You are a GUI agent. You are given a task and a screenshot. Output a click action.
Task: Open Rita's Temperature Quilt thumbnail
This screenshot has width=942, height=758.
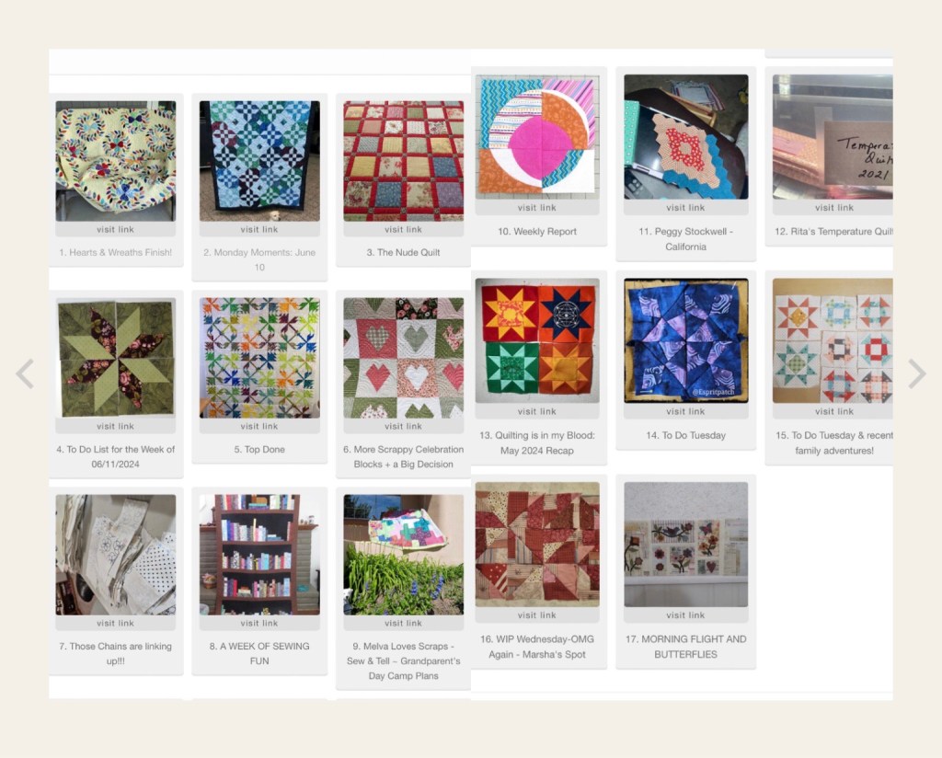833,137
